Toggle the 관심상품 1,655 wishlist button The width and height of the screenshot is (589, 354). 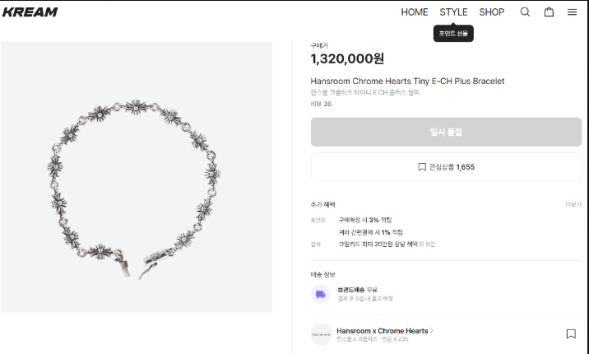(446, 167)
